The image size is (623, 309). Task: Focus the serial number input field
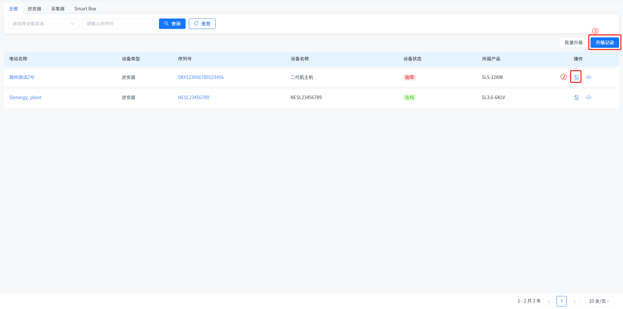tap(117, 24)
